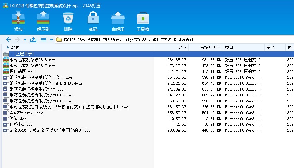Image resolution: width=294 pixels, height=168 pixels.
Task: Select file 纸箱包装机控制系统设计论文.doc
Action: pyautogui.click(x=41, y=77)
